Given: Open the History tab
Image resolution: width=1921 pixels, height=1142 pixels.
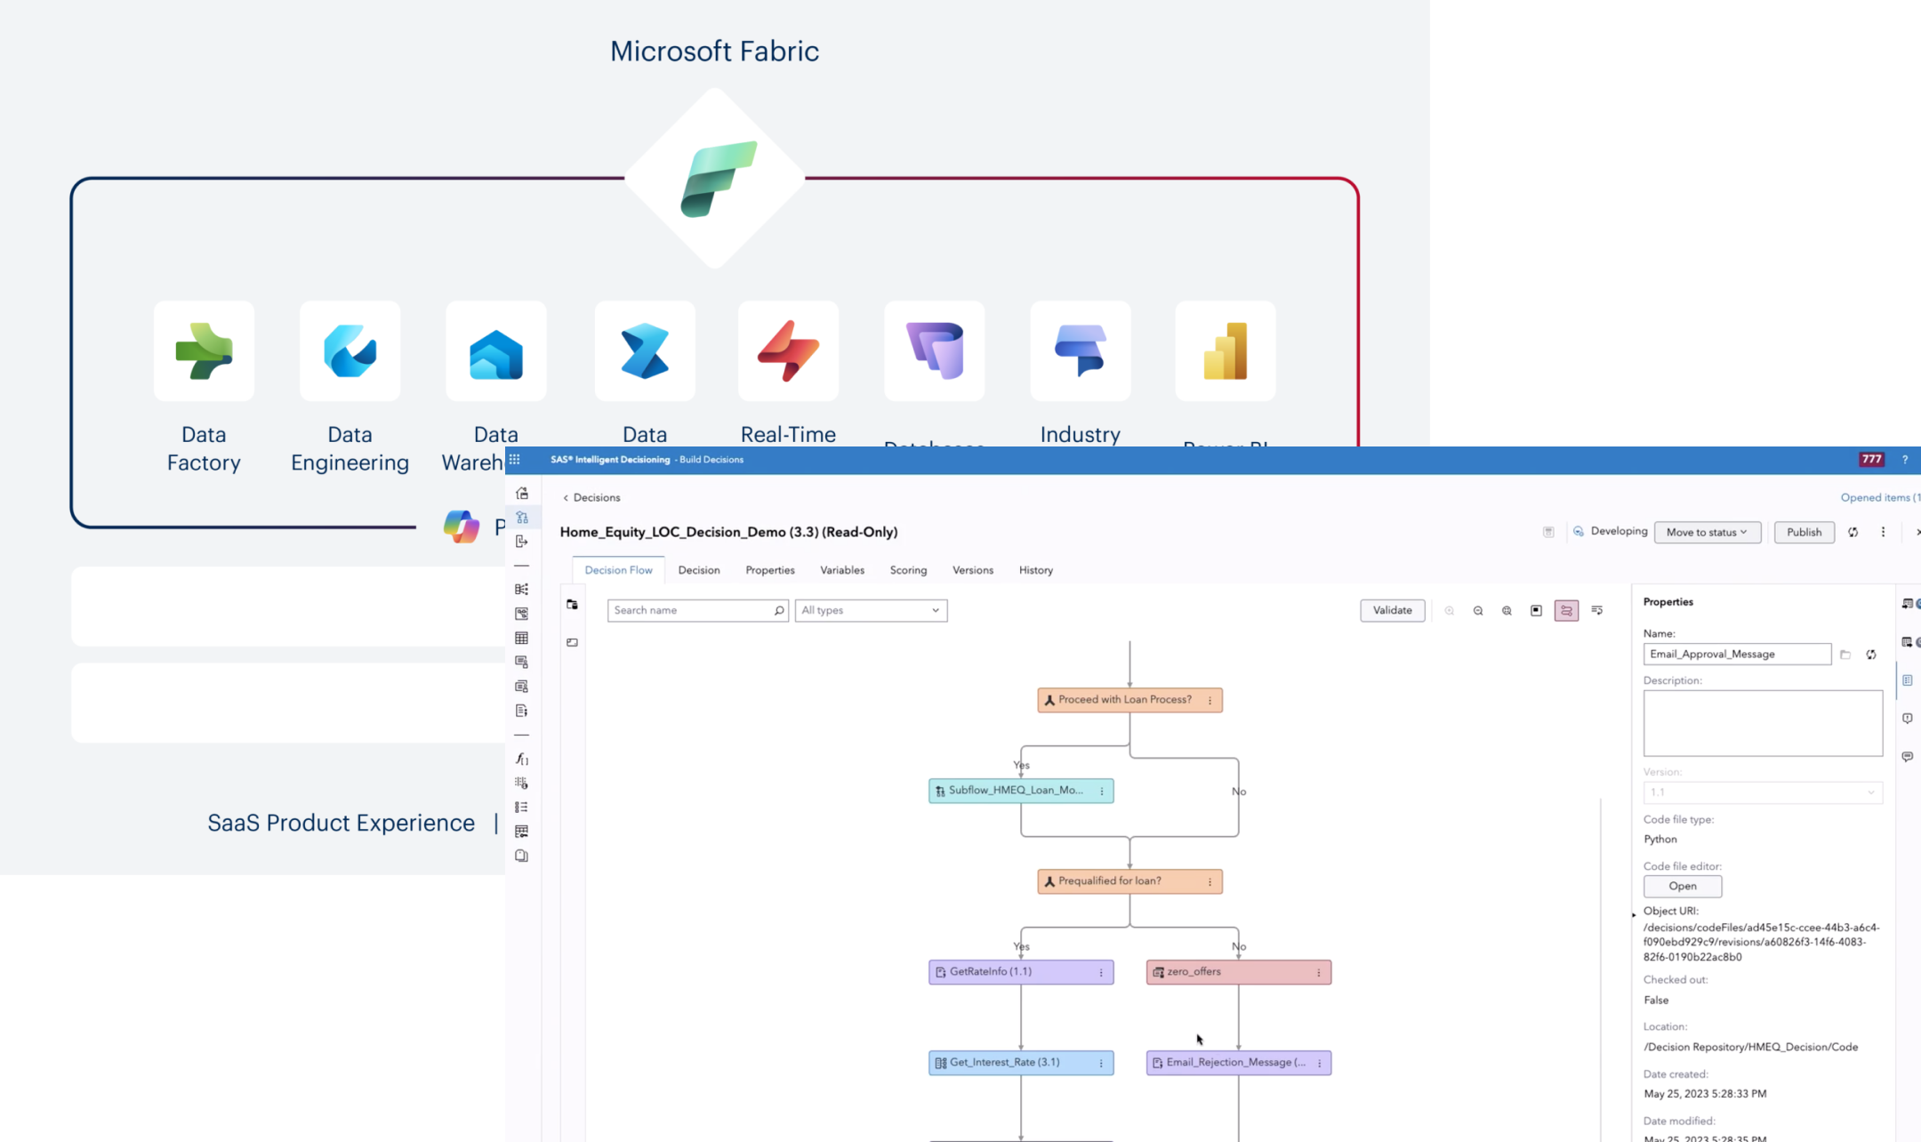Looking at the screenshot, I should pos(1036,570).
